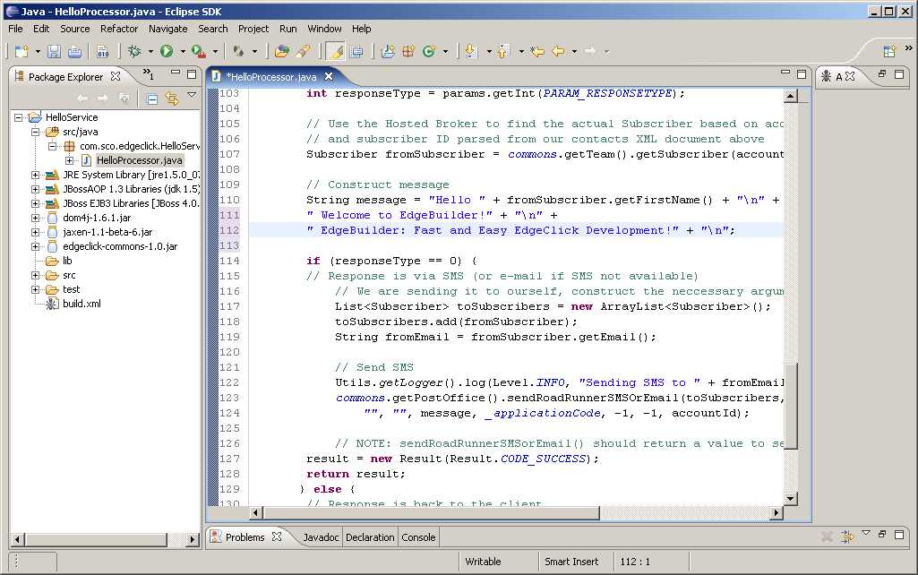918x575 pixels.
Task: Click the editor horizontal scrollbar right arrow
Action: [x=776, y=513]
